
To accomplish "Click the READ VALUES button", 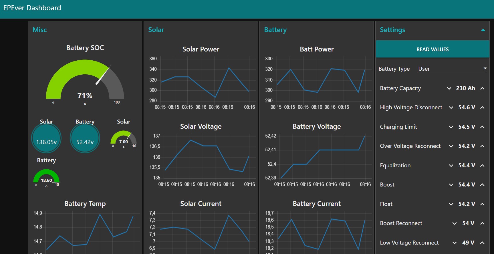I will point(432,49).
